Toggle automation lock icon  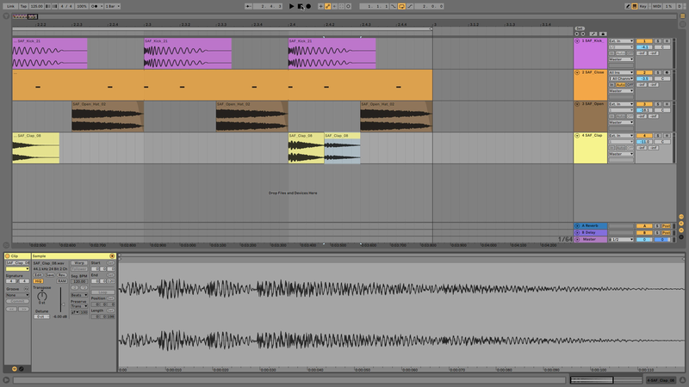603,34
